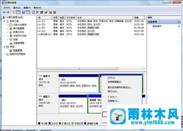Viewport: 183px width, 131px height.
Task: Click the magnifier search toolbar icon
Action: point(50,12)
